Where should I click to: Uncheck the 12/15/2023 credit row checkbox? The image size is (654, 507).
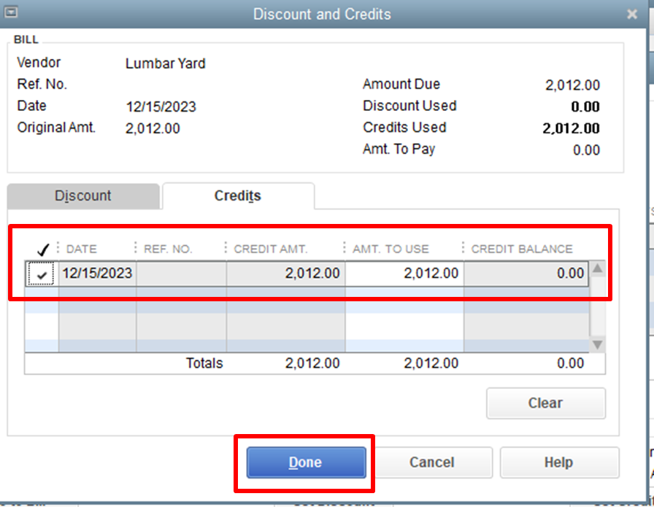[41, 274]
